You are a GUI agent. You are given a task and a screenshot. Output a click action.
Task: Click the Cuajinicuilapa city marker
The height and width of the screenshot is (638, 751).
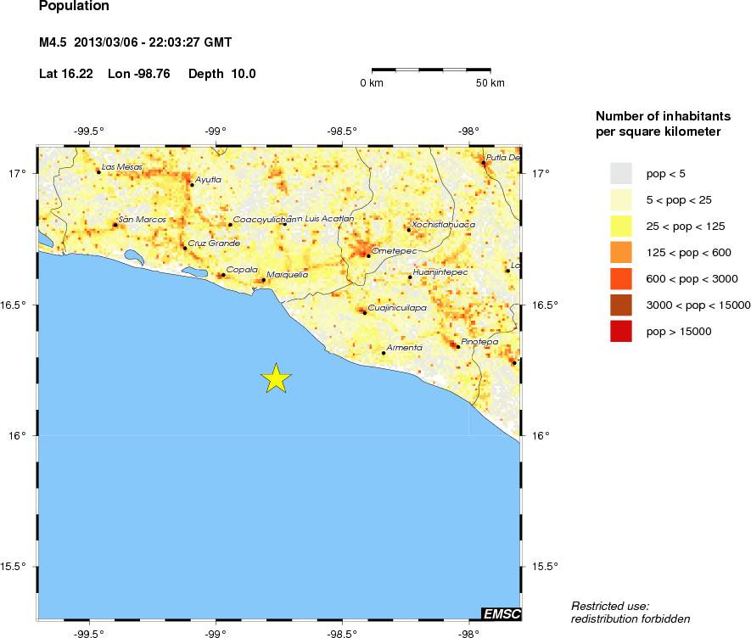pos(365,312)
